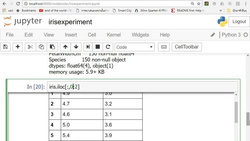The height and width of the screenshot is (141, 250).
Task: Click table cell value 3.6
Action: [108, 125]
